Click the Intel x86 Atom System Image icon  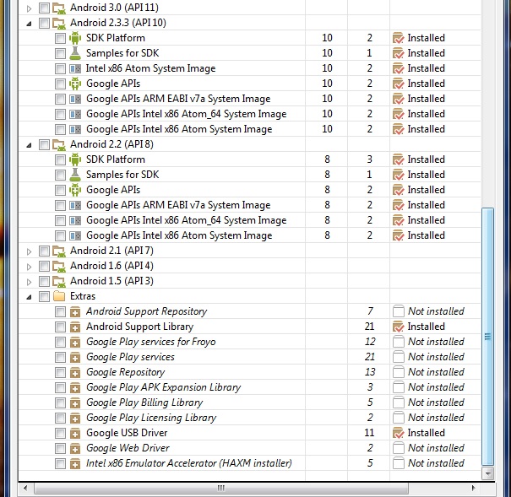[x=74, y=68]
